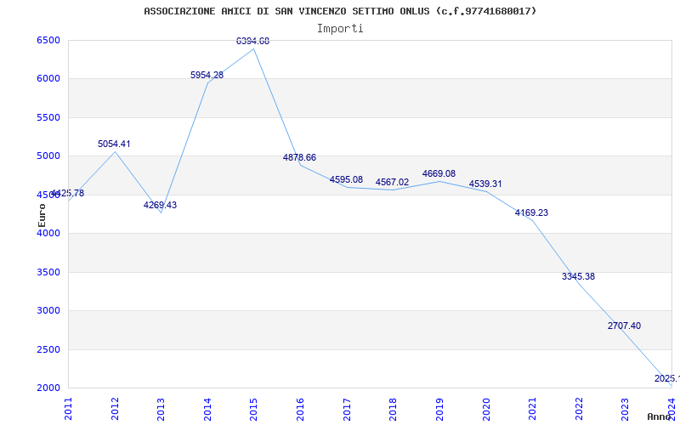Click the 4567.02 data label
This screenshot has width=680, height=425.
(x=392, y=182)
